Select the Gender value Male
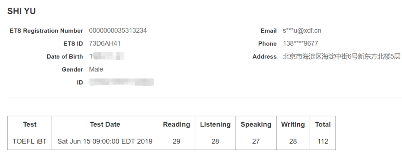 (x=96, y=70)
